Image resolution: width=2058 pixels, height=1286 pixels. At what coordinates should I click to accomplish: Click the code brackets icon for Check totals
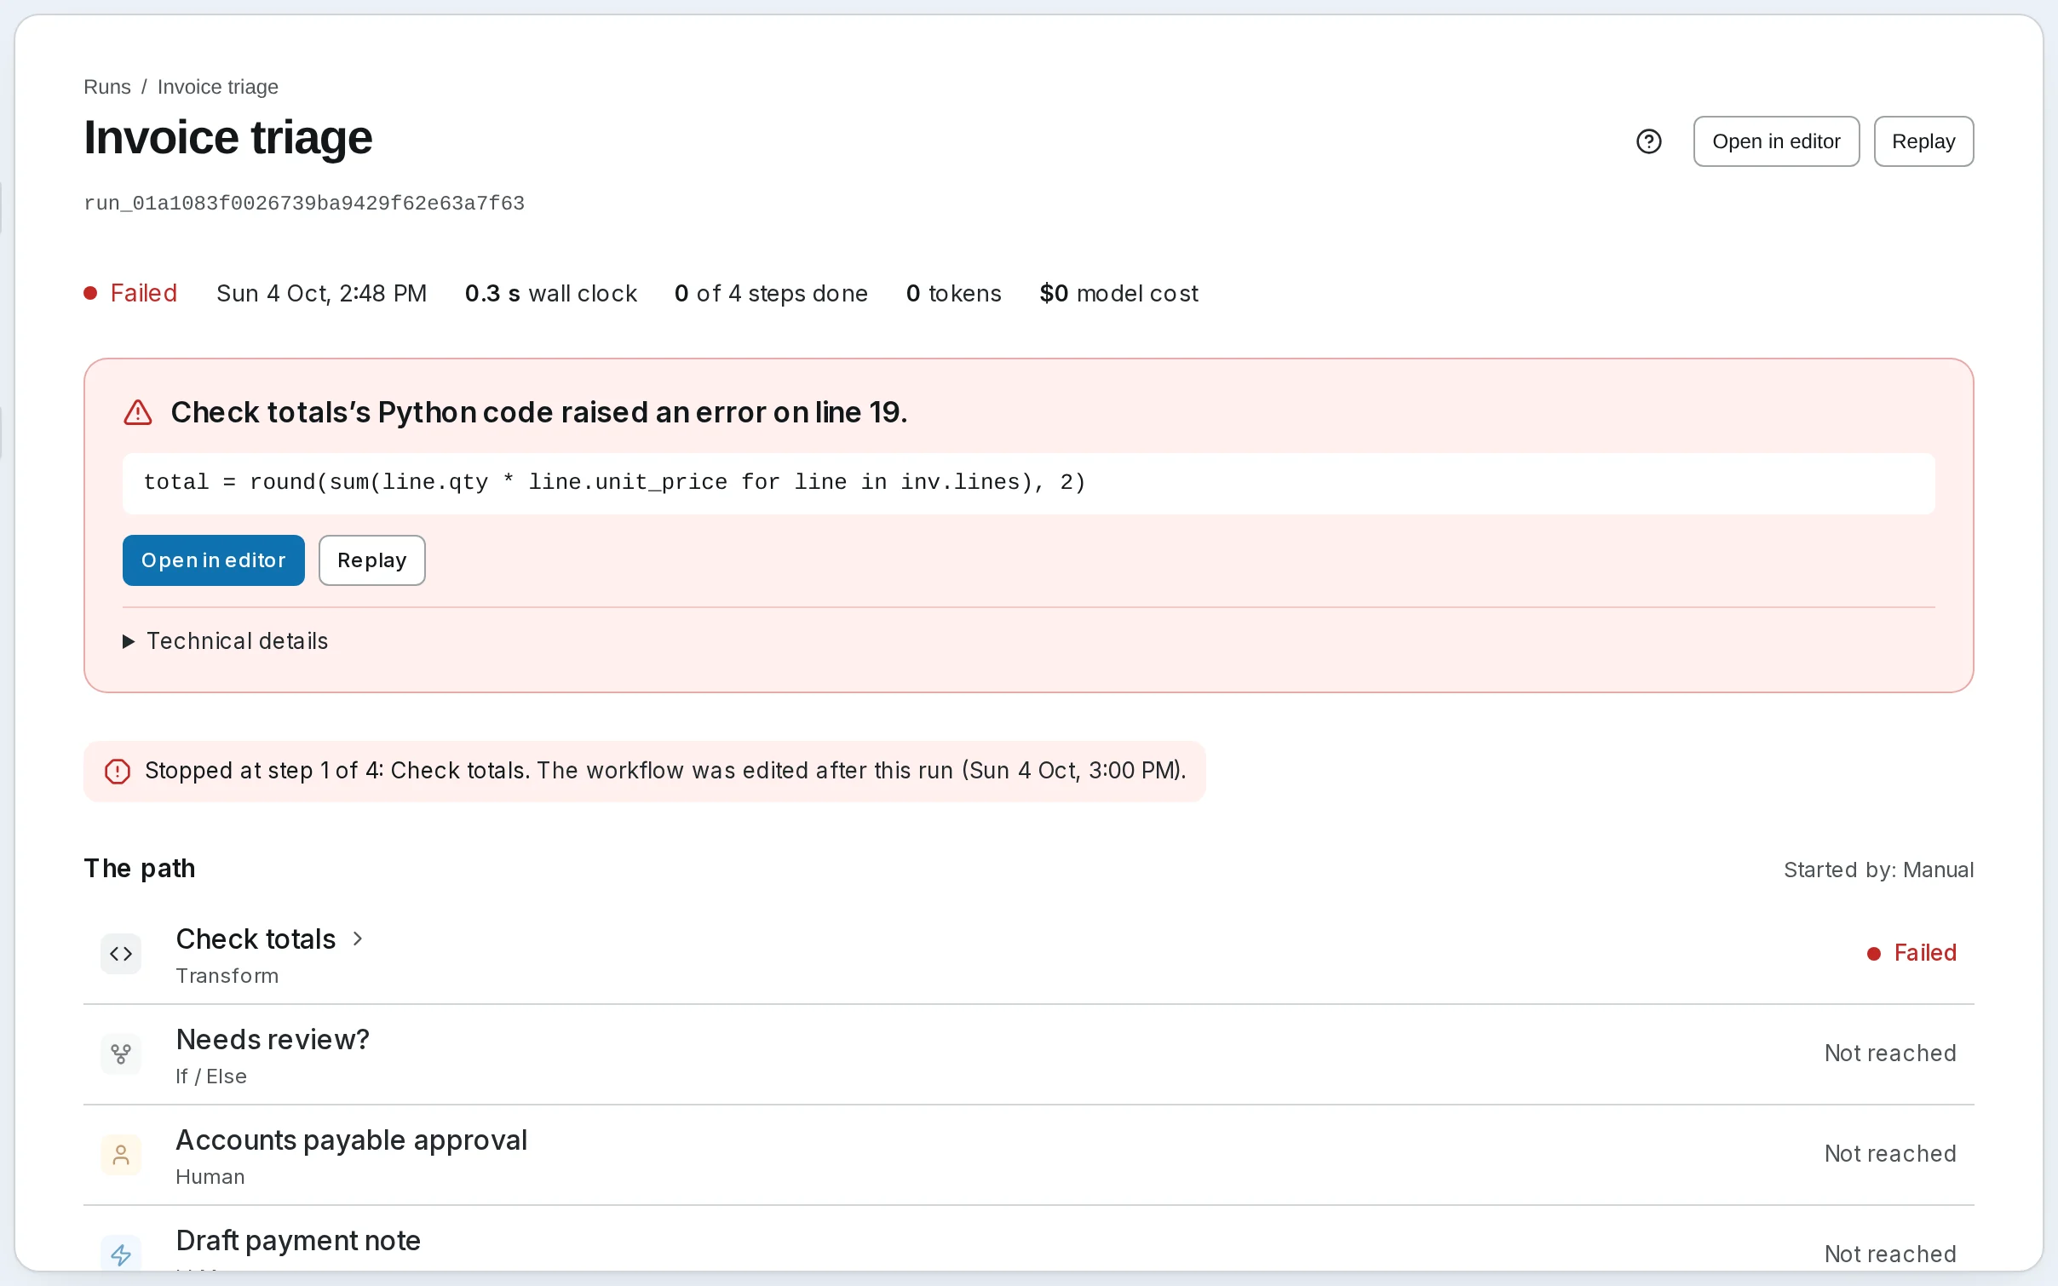pos(121,954)
